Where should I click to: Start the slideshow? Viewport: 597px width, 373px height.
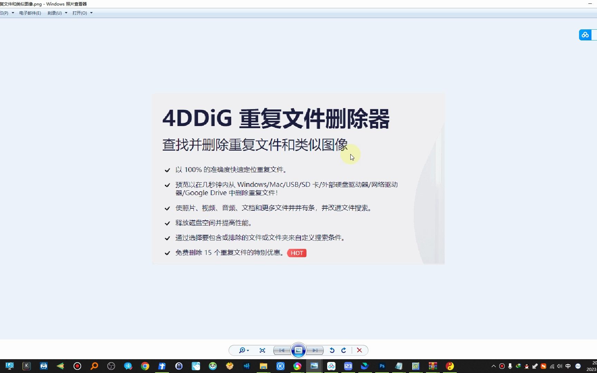click(x=298, y=350)
